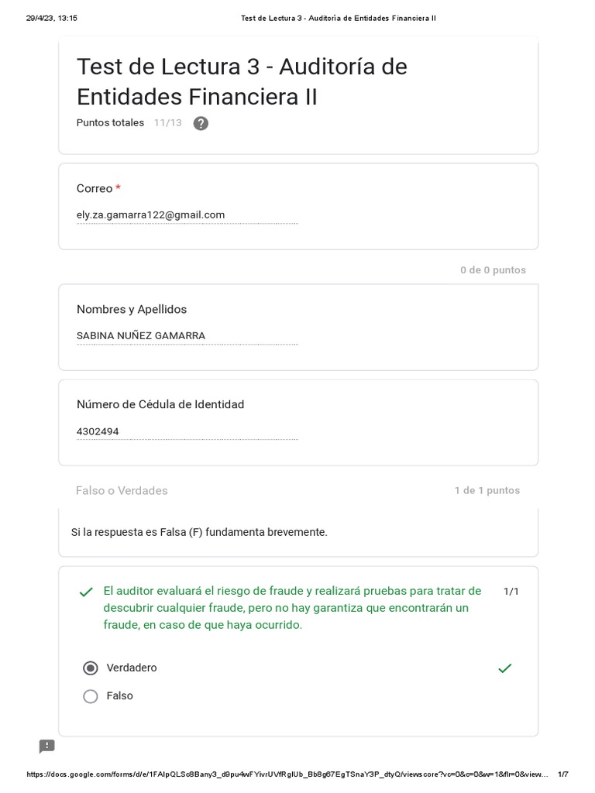Open the Google Forms URL link
595x793 pixels.
click(x=287, y=774)
